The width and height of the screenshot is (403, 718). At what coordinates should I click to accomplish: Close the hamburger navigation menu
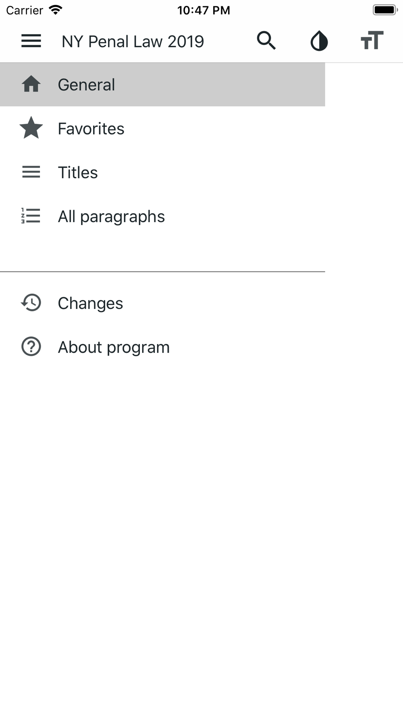(x=31, y=41)
